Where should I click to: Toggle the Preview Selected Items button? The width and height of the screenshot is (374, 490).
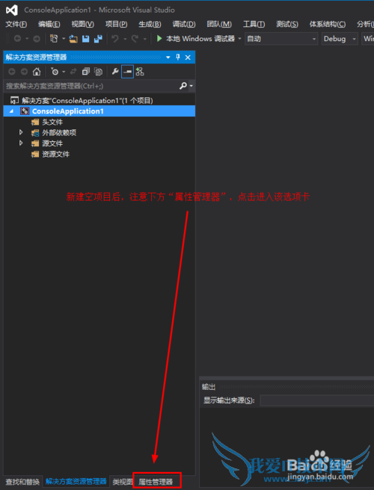pyautogui.click(x=127, y=72)
